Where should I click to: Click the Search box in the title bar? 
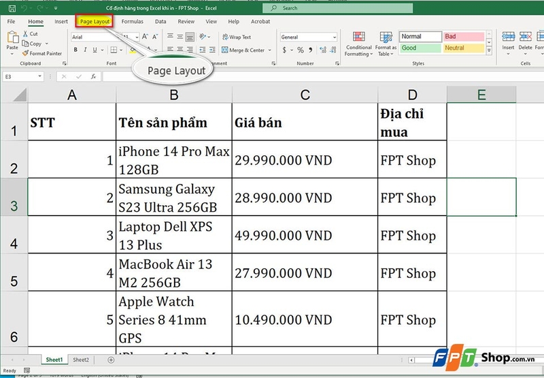pyautogui.click(x=337, y=8)
